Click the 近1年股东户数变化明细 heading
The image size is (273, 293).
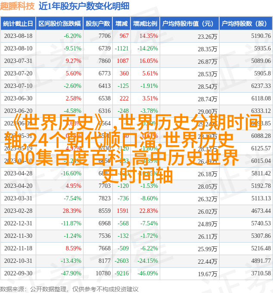pos(84,6)
